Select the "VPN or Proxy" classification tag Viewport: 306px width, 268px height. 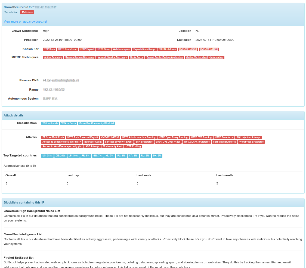(69, 123)
